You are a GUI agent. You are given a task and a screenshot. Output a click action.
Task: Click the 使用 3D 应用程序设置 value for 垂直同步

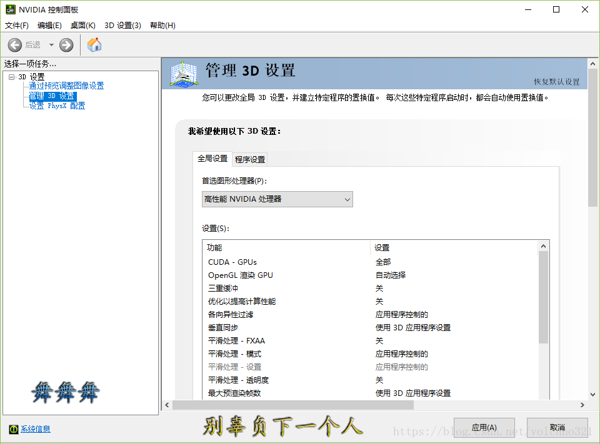[413, 328]
